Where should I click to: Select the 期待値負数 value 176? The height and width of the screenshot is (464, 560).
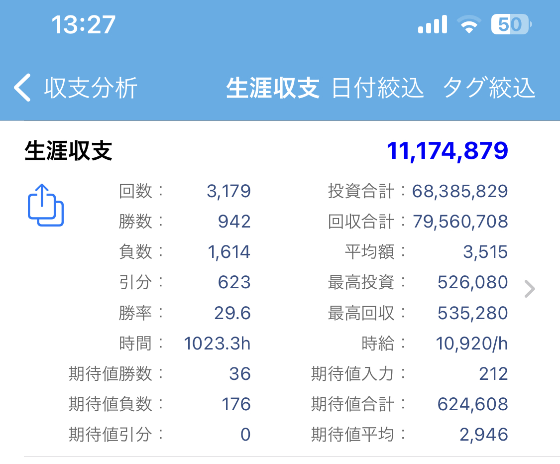coord(236,404)
